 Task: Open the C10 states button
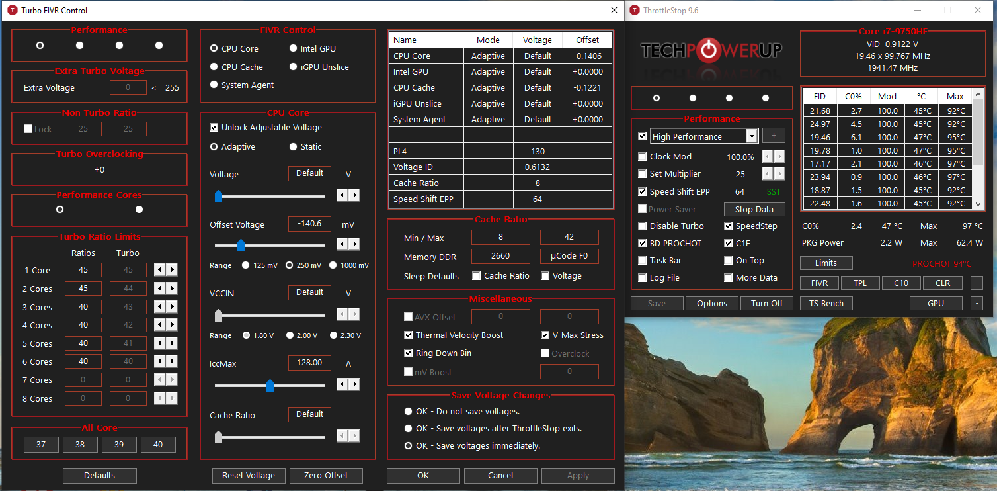click(x=901, y=283)
